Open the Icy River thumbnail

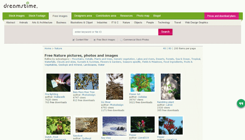115,87
